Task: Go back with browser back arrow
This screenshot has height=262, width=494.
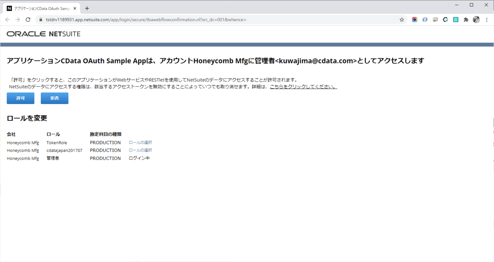Action: (7, 19)
